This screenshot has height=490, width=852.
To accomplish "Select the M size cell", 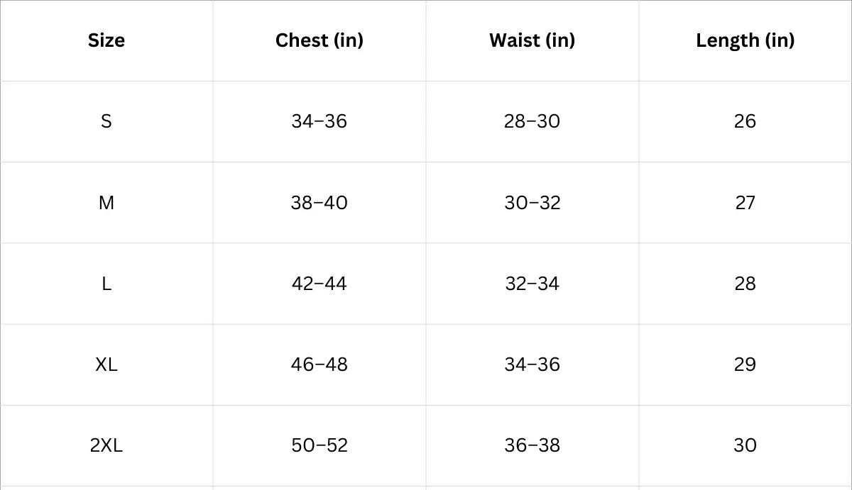I will coord(106,203).
